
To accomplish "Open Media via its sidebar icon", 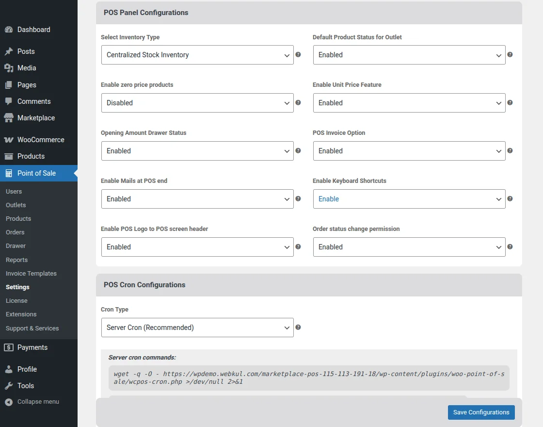I will point(9,68).
